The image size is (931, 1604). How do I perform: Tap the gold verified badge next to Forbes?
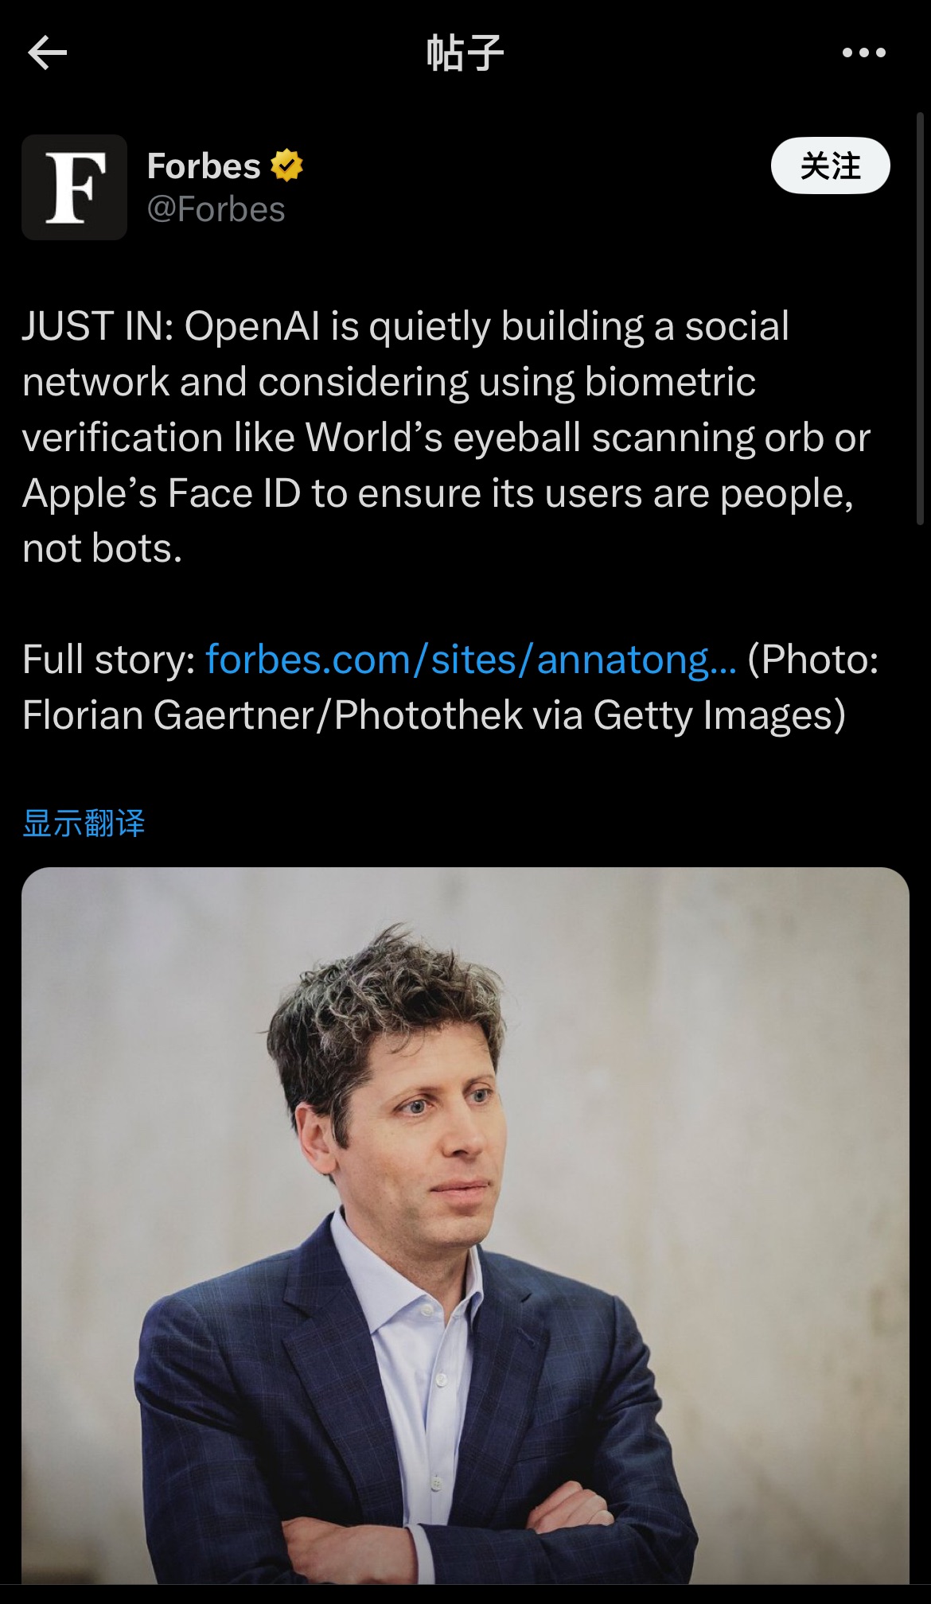(286, 165)
